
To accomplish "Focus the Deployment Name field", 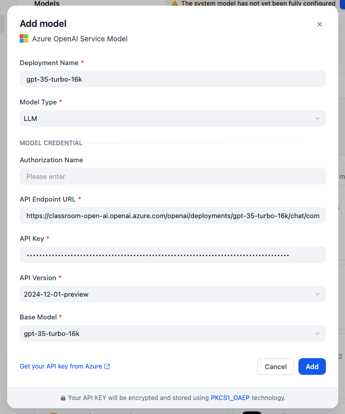I will pyautogui.click(x=173, y=79).
